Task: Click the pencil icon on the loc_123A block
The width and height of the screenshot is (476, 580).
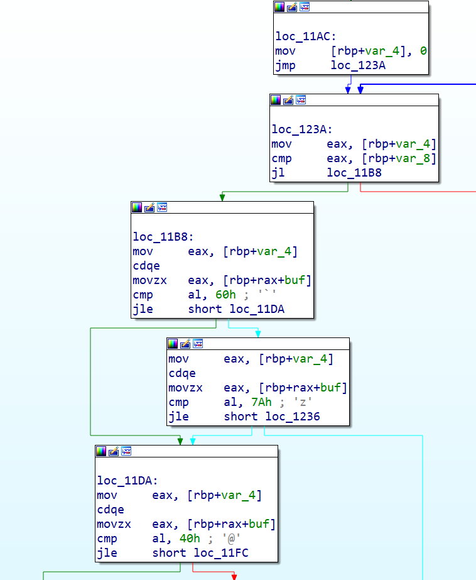Action: [x=288, y=100]
